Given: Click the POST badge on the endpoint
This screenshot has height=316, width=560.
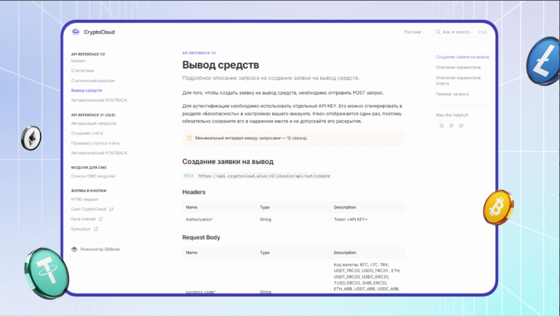Looking at the screenshot, I should pos(188,176).
